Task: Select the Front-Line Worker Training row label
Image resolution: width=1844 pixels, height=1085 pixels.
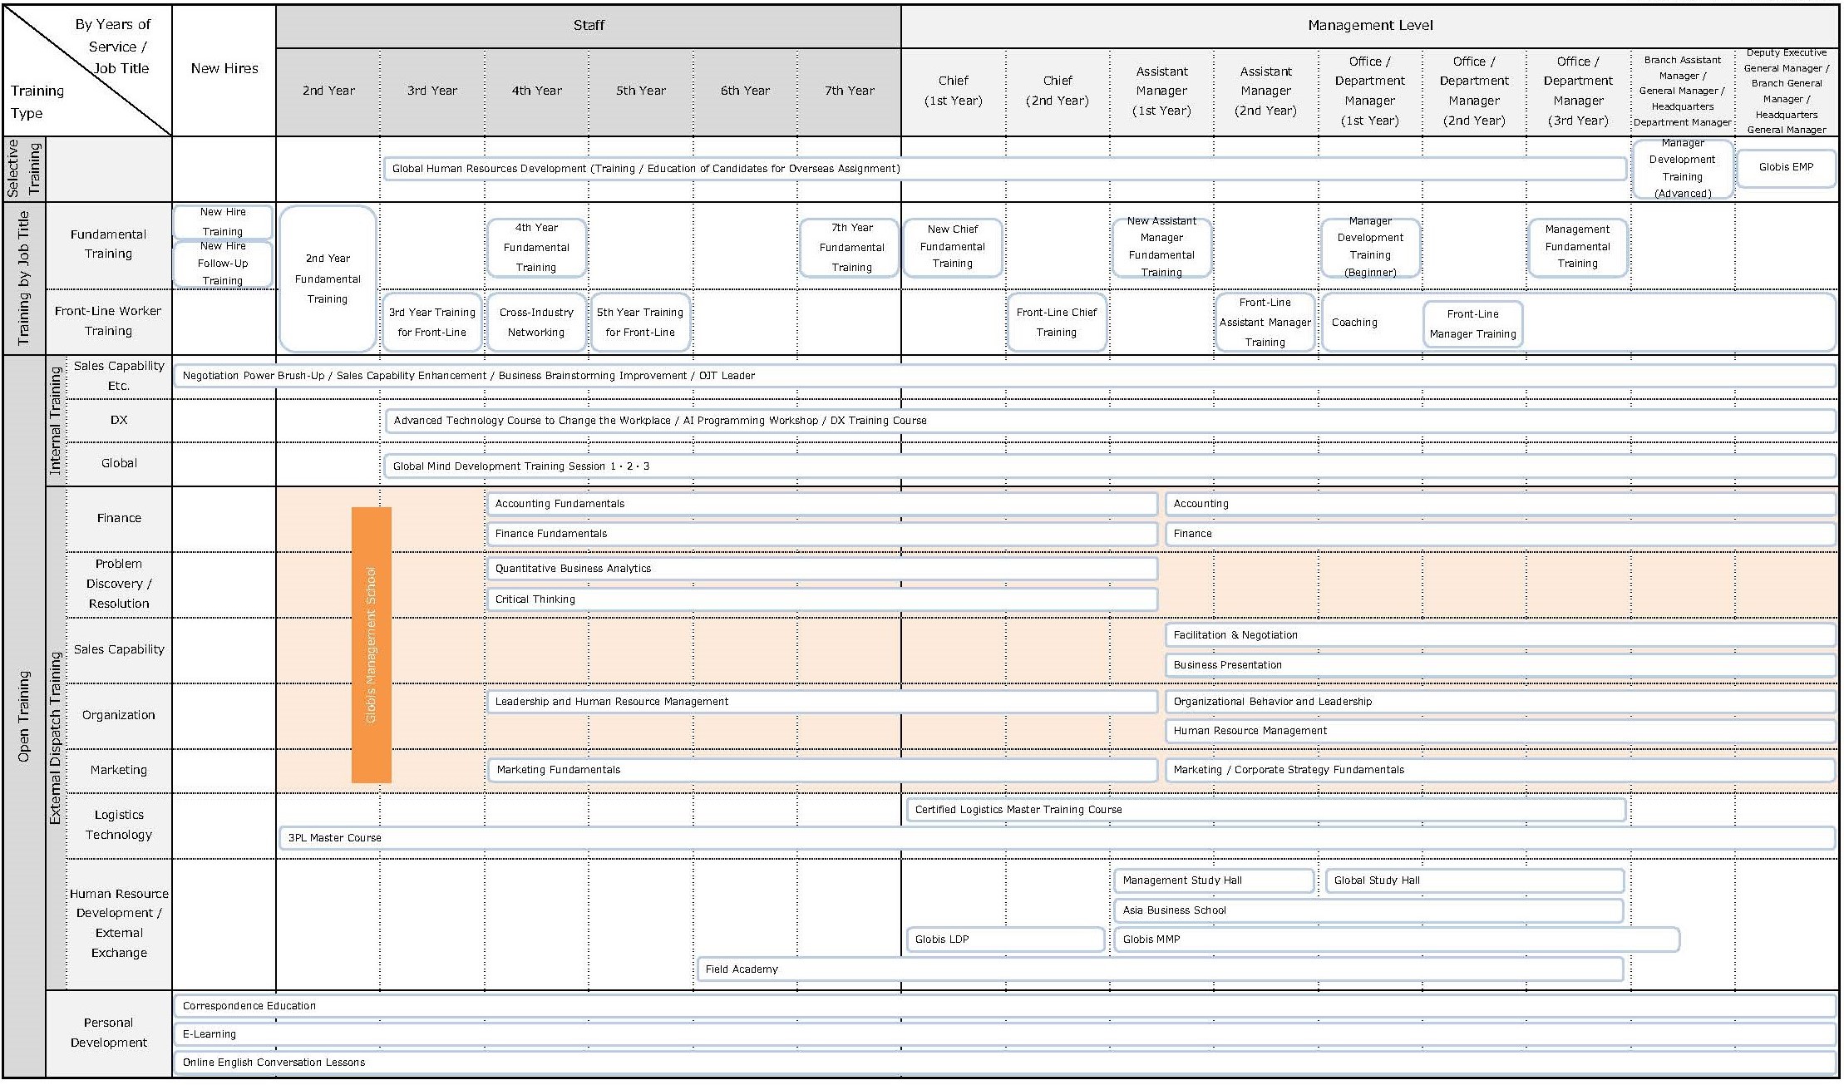Action: [x=108, y=322]
